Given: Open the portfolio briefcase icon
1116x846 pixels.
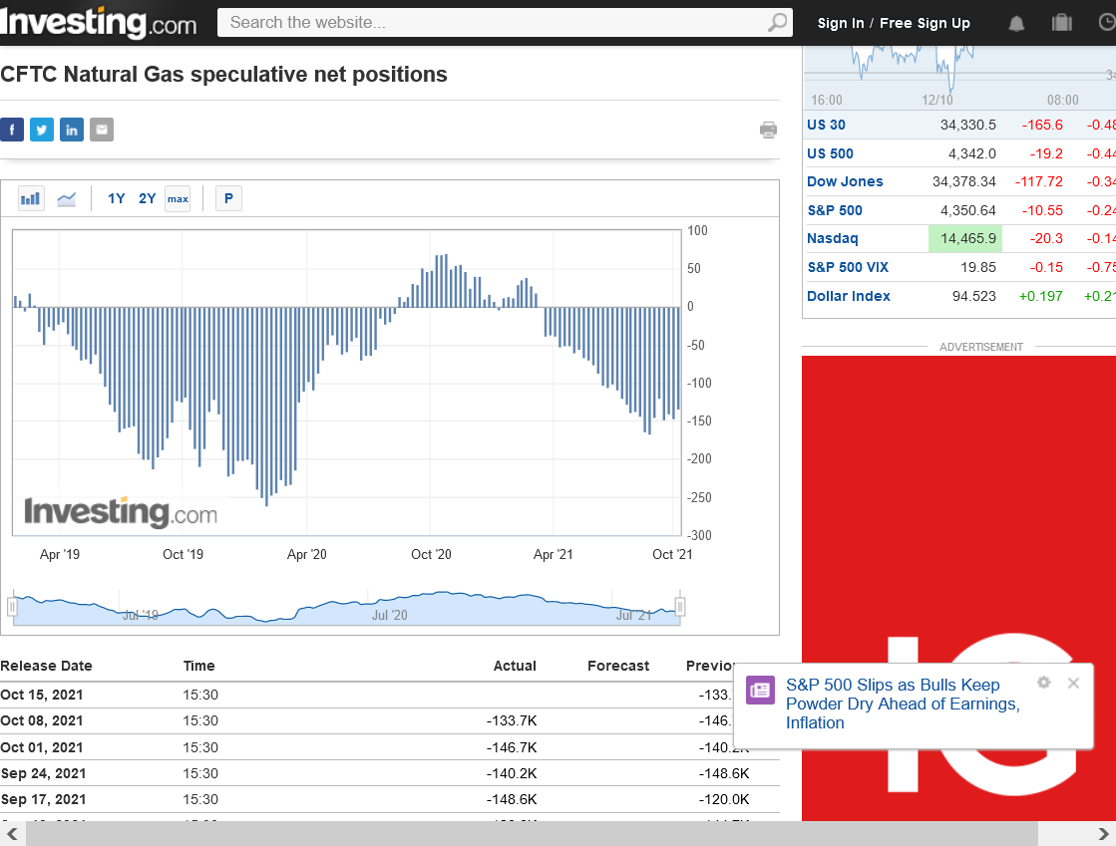Looking at the screenshot, I should coord(1061,23).
